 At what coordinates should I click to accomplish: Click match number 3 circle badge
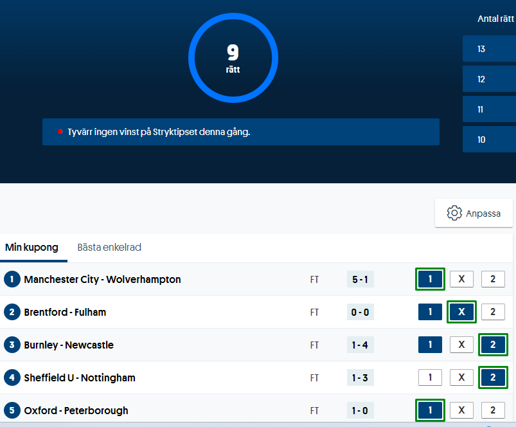click(12, 345)
